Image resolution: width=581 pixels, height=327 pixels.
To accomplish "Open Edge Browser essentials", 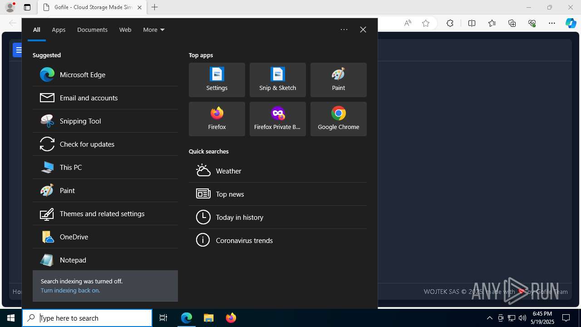I will [532, 23].
